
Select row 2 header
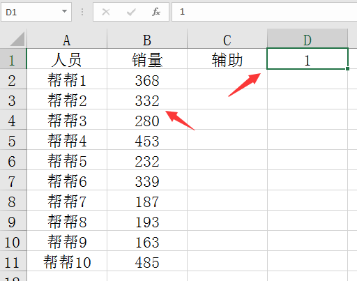point(13,79)
